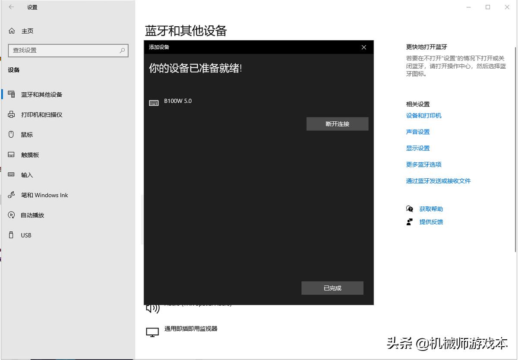This screenshot has height=360, width=518.
Task: Select USB settings in the sidebar
Action: click(x=25, y=235)
